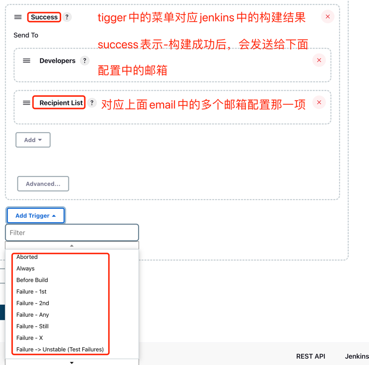Collapse the Add Trigger dropdown
The height and width of the screenshot is (365, 369).
36,216
